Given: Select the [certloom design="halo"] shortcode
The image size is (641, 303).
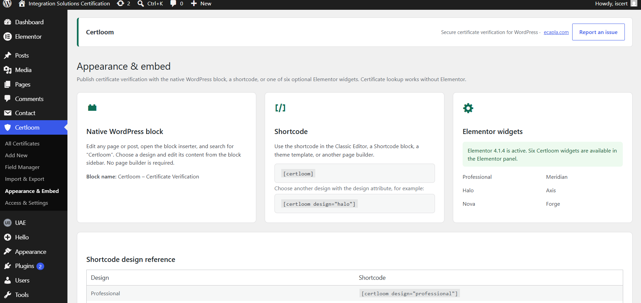Looking at the screenshot, I should (319, 204).
